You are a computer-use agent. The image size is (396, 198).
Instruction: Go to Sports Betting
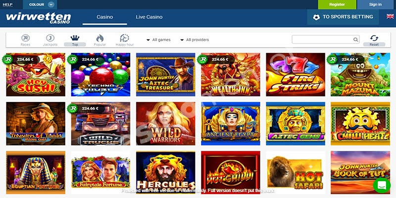pyautogui.click(x=343, y=17)
